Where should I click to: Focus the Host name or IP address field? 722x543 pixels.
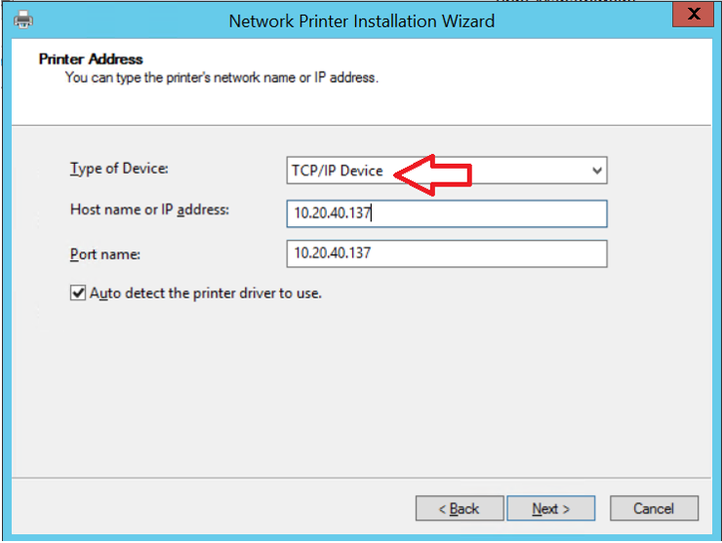click(447, 213)
